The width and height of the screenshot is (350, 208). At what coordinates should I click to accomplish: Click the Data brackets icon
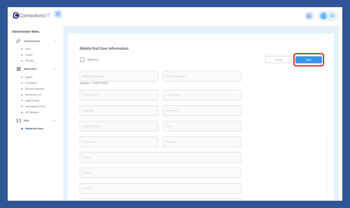[19, 121]
